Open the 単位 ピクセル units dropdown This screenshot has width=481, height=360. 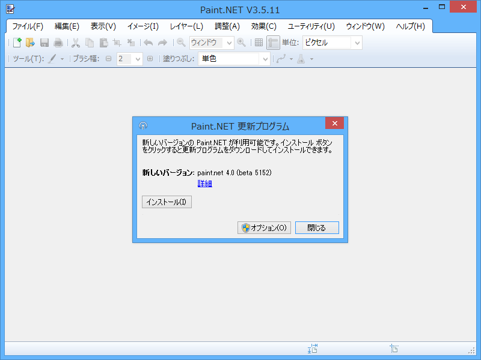(x=357, y=43)
